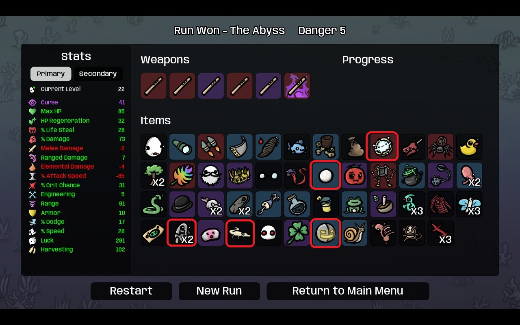Select the rainbow leaf item icon

182,175
